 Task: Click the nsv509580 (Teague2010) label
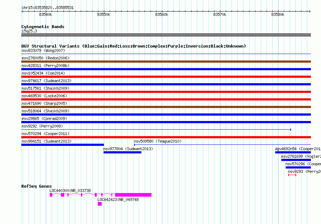pos(158,141)
